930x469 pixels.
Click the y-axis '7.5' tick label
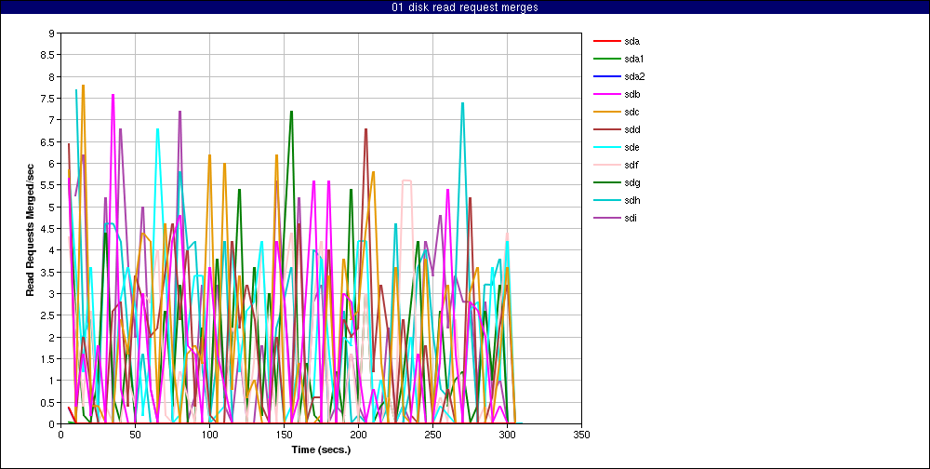point(48,99)
